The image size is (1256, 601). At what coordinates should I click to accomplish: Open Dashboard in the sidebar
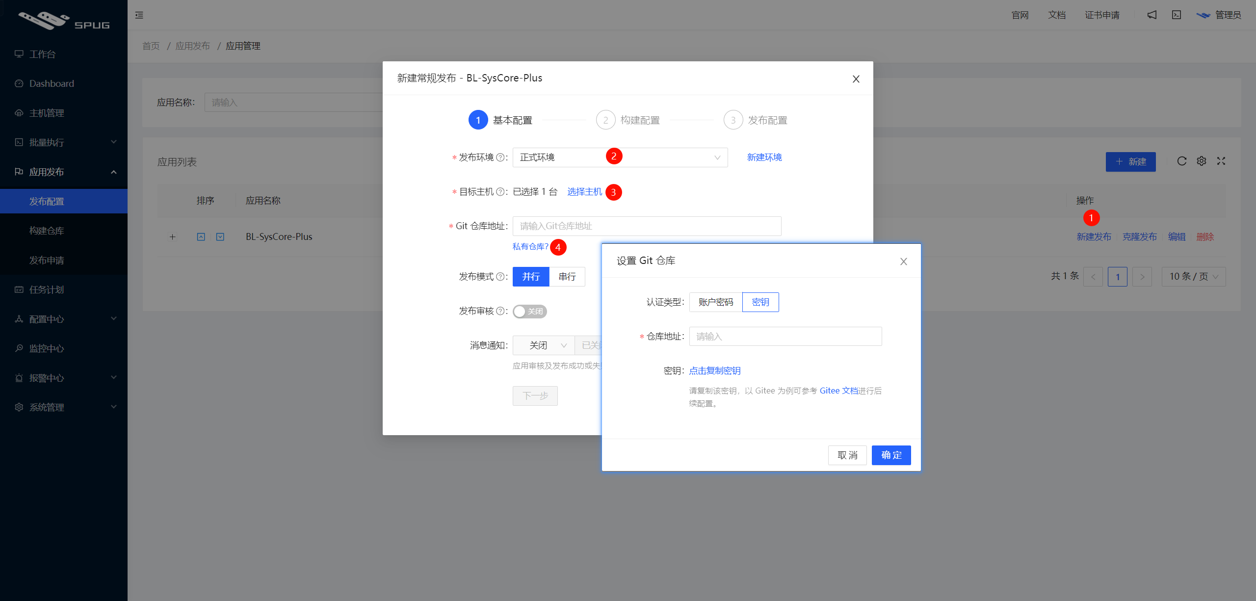pyautogui.click(x=52, y=83)
